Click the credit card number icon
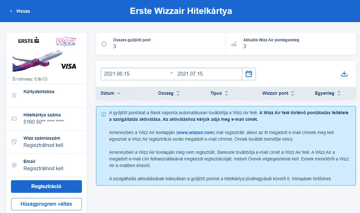Viewport: 360px width, 213px height. point(14,119)
